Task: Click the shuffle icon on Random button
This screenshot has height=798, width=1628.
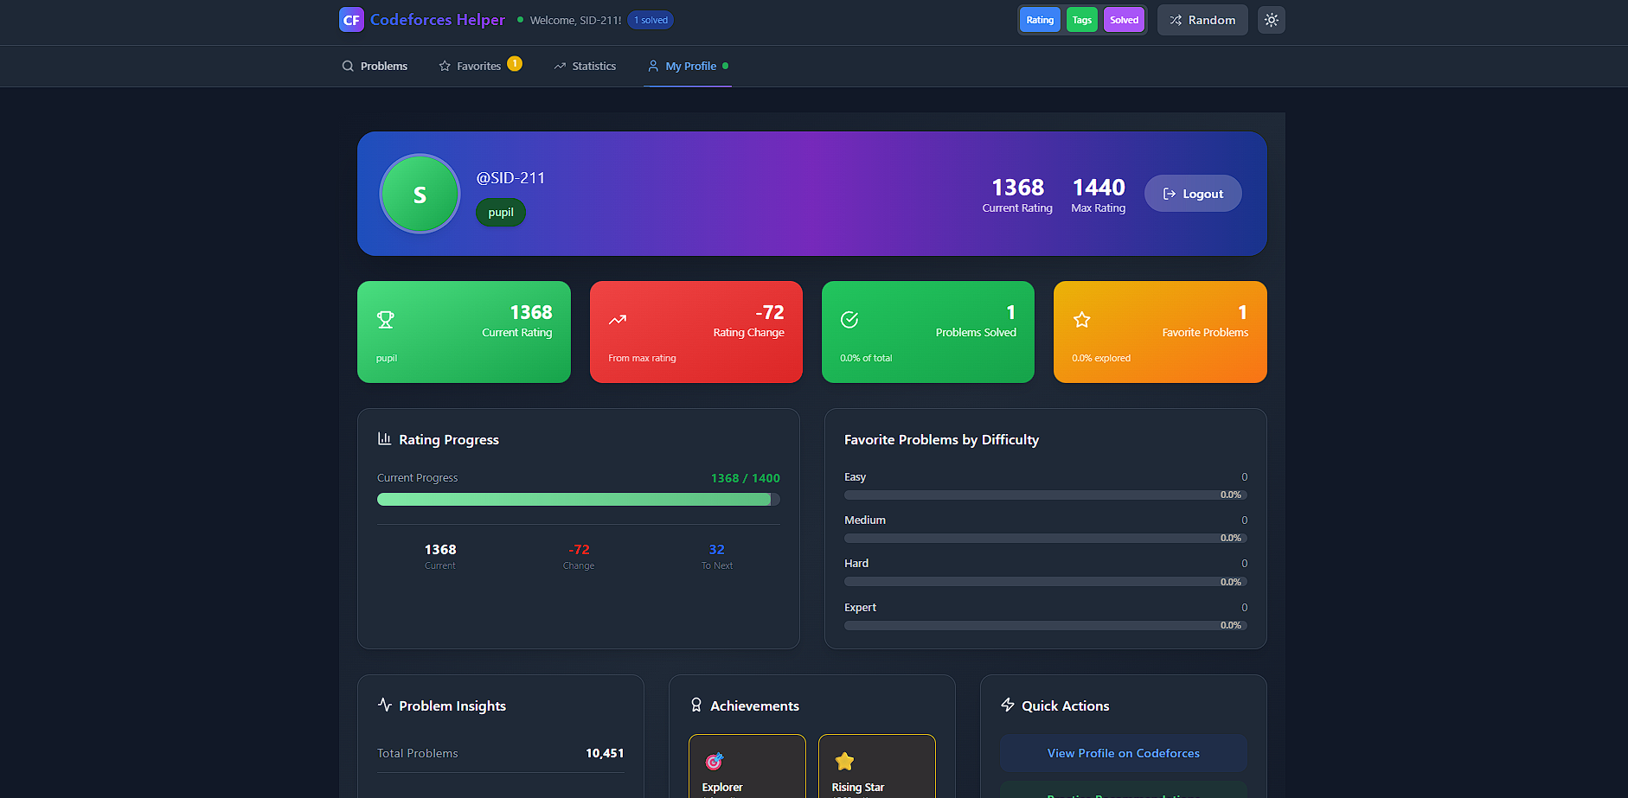Action: 1176,19
